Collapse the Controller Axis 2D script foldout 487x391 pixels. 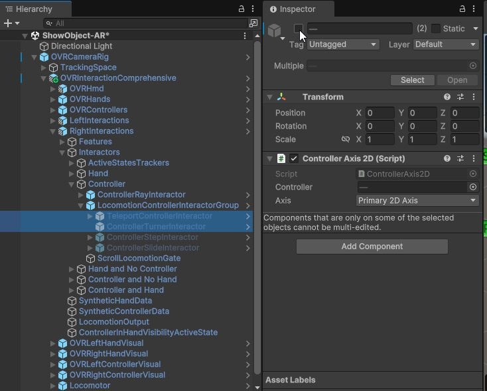click(x=269, y=159)
